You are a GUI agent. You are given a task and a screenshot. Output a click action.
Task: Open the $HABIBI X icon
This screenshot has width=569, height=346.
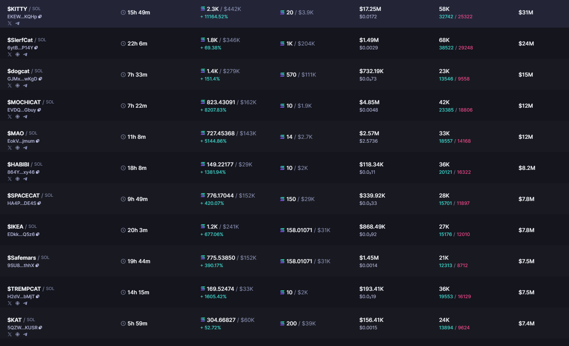tap(10, 179)
